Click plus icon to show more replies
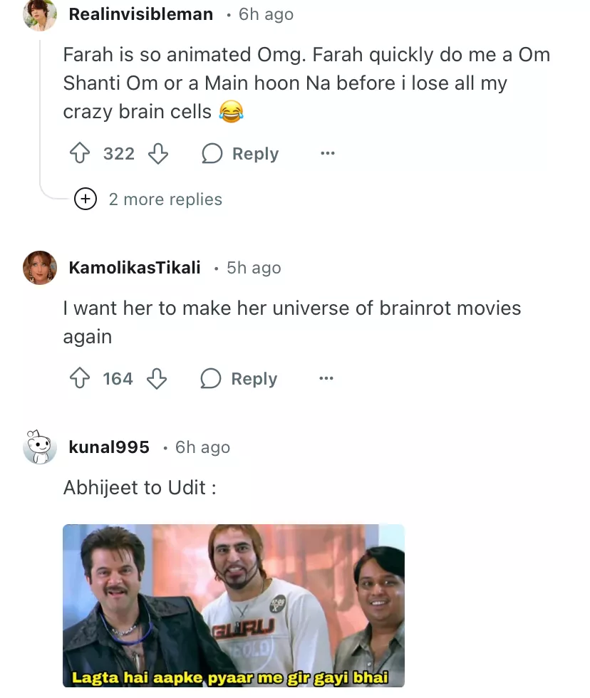This screenshot has width=590, height=698. (86, 199)
